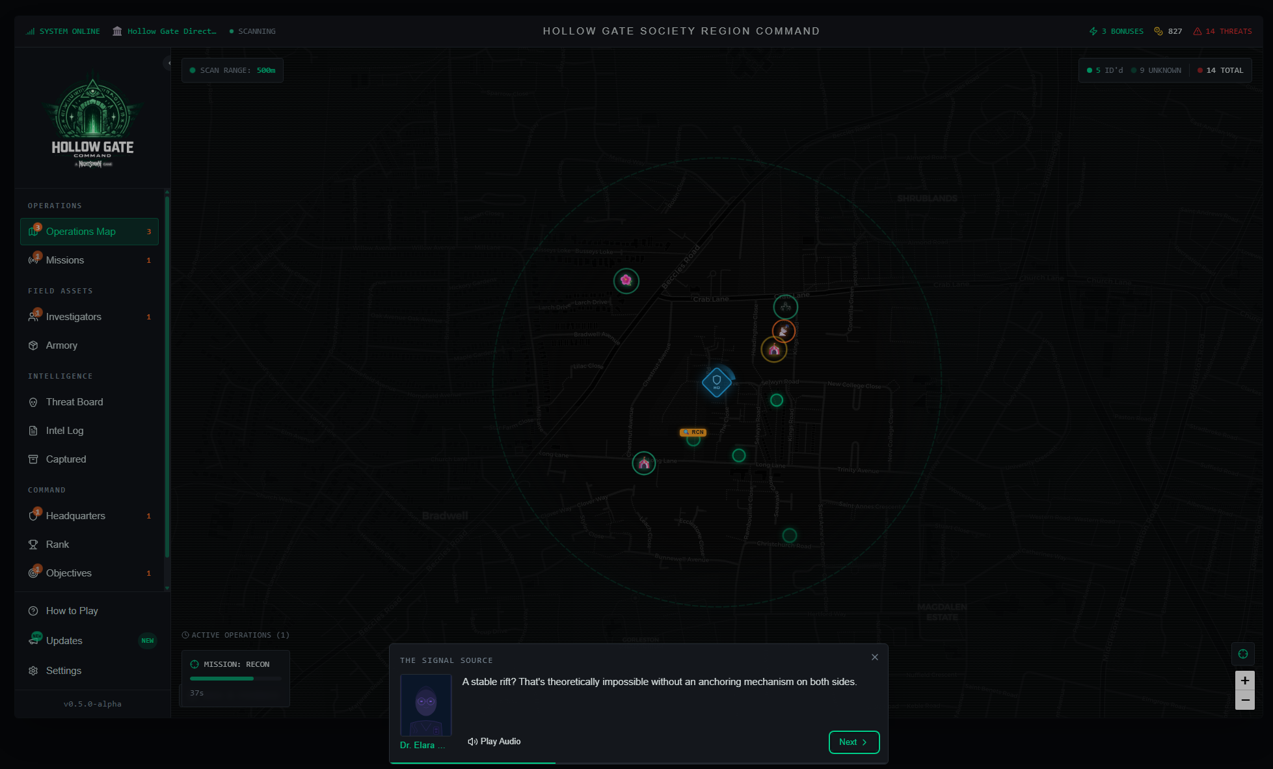
Task: Click the orange RCN recon marker
Action: [693, 433]
